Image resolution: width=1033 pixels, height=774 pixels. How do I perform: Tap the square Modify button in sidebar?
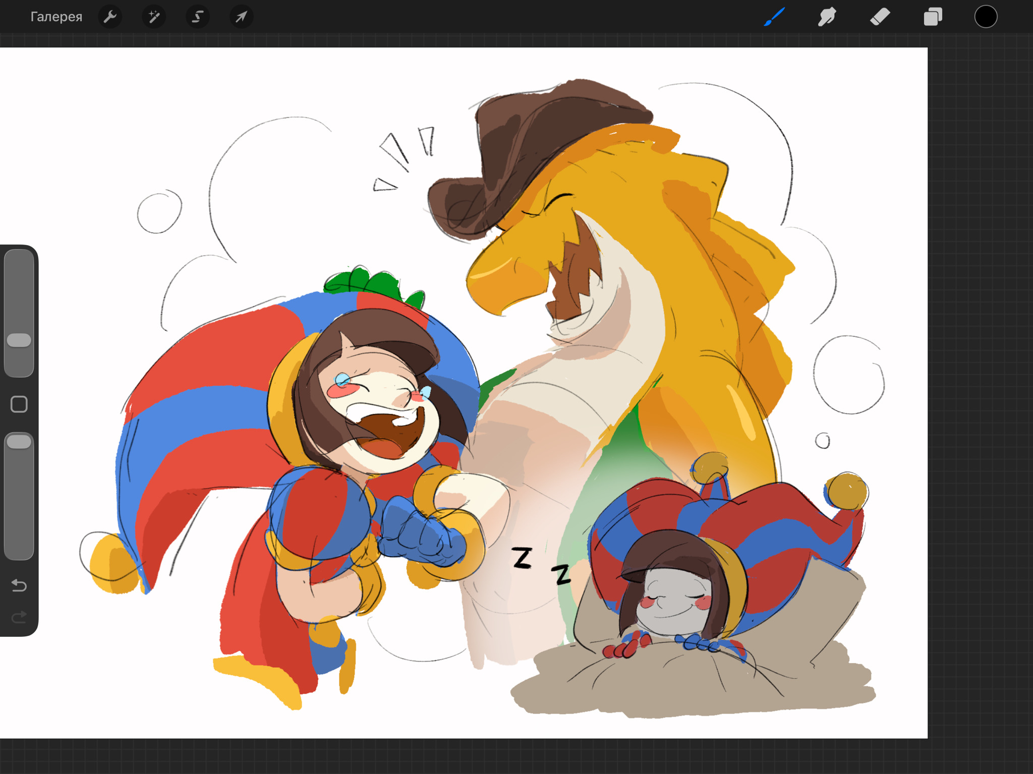(x=19, y=404)
